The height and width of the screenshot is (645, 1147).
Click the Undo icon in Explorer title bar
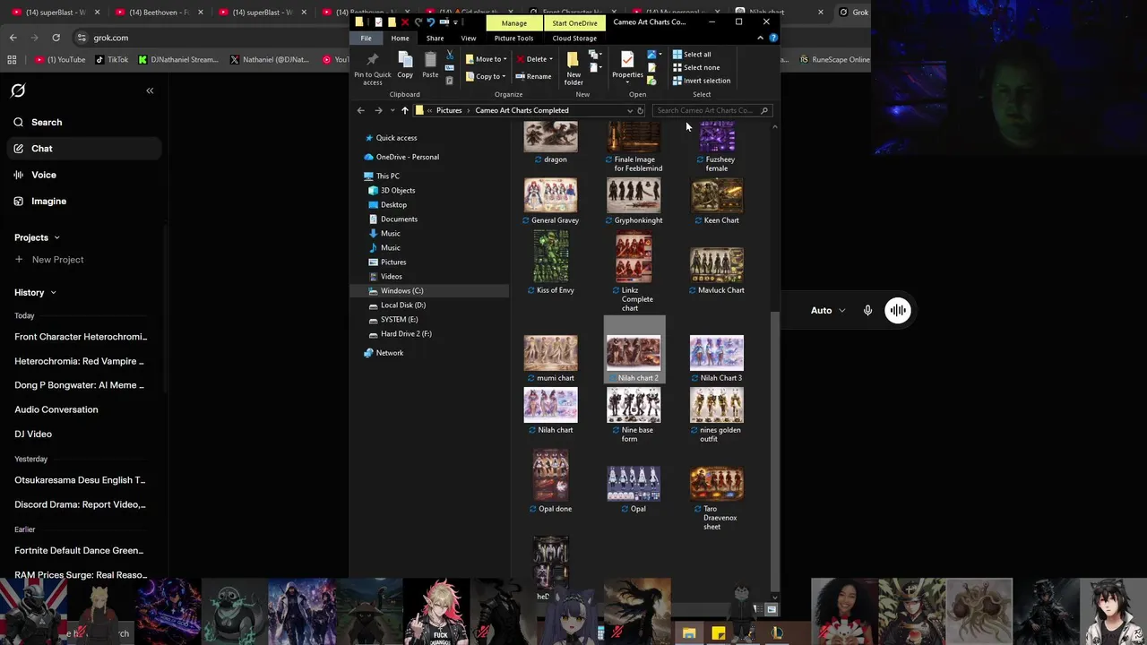[430, 21]
